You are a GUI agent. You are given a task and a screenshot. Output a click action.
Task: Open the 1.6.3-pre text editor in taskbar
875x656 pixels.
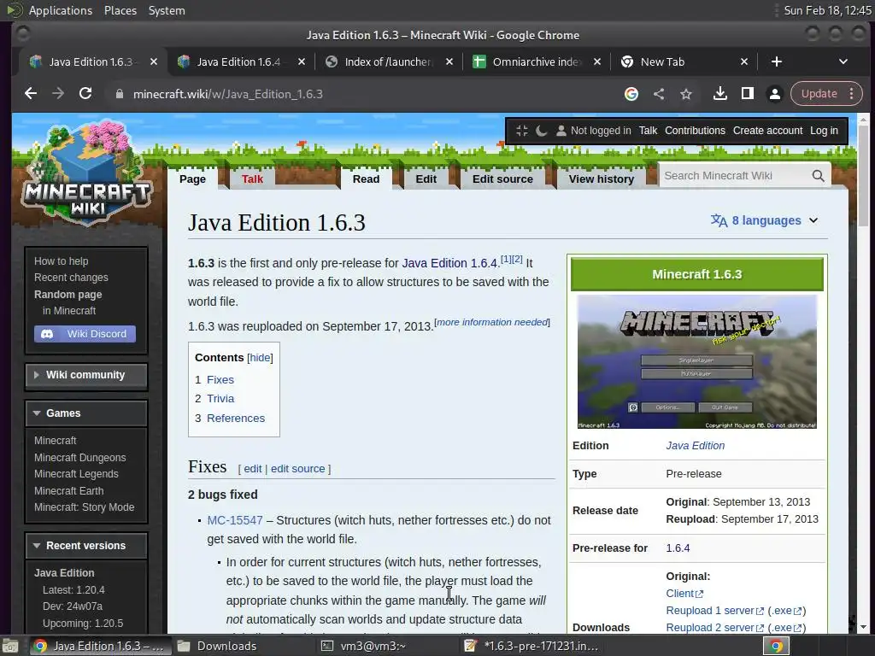531,646
